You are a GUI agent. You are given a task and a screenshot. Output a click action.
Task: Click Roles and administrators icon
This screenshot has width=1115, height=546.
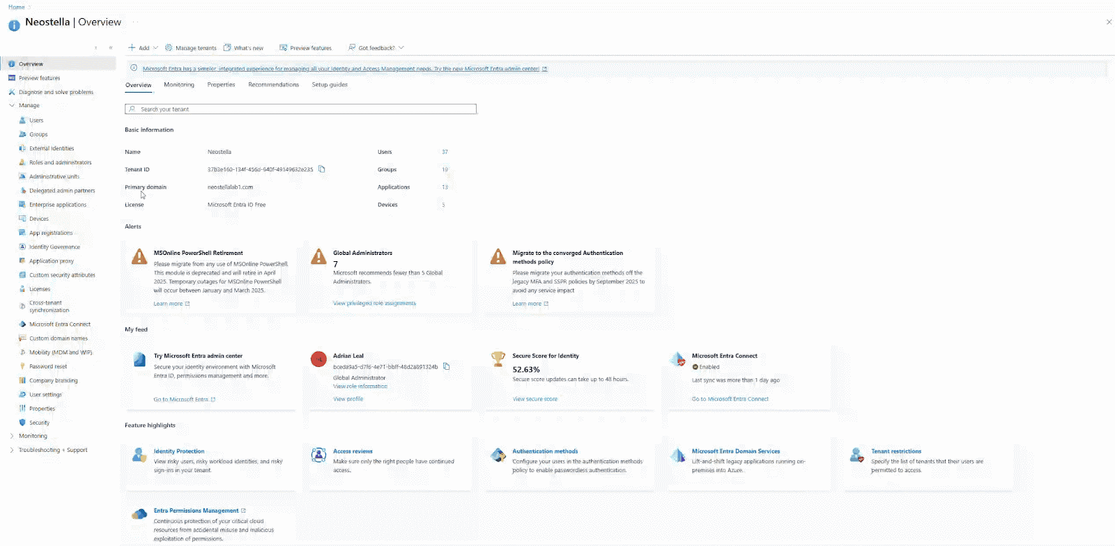point(22,162)
